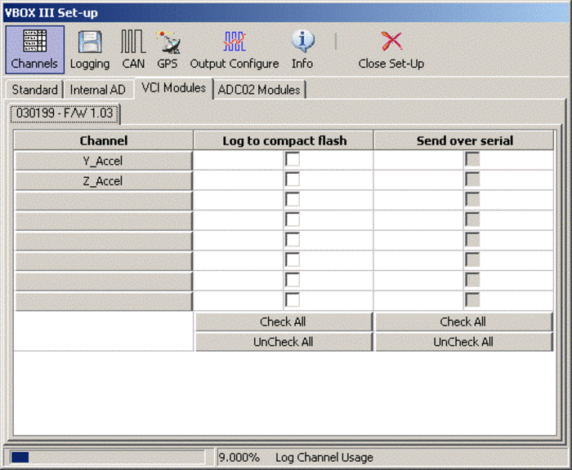
Task: Toggle the third row serial checkbox
Action: tap(472, 200)
